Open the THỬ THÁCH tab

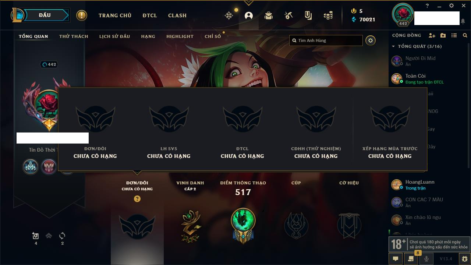pos(74,36)
